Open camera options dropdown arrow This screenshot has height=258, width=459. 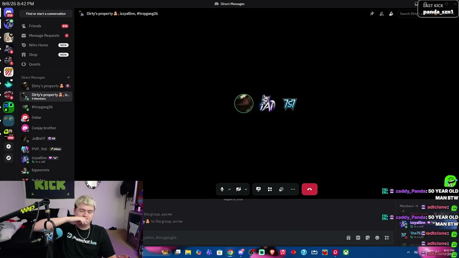click(246, 189)
